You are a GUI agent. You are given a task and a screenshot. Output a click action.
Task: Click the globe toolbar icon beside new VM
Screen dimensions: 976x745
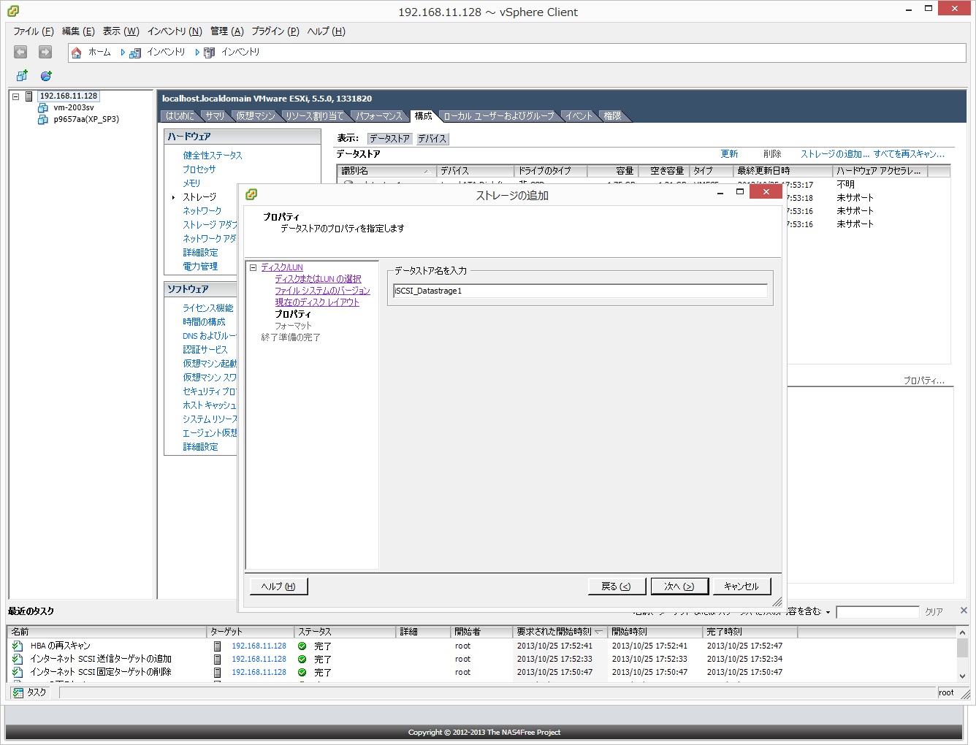(x=46, y=75)
